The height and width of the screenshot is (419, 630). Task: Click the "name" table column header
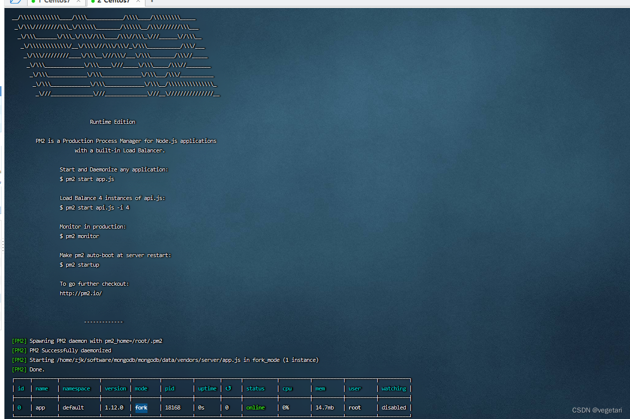pyautogui.click(x=42, y=388)
